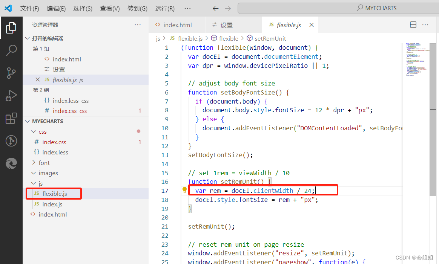Open the Explorer icon in activity bar

coord(11,27)
